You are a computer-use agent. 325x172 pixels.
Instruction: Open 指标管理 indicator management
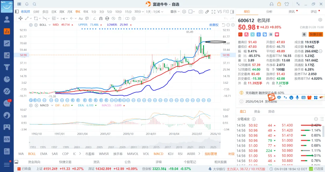coord(211,154)
